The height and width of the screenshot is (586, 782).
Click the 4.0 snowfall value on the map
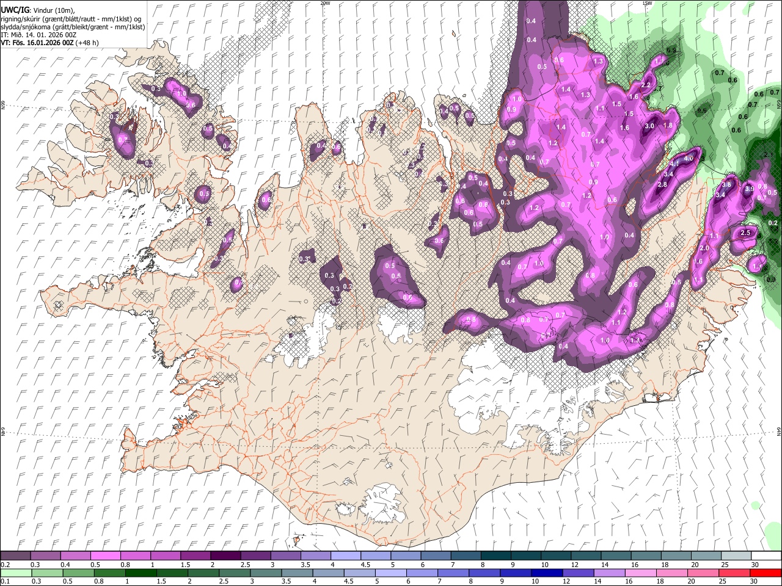click(689, 158)
